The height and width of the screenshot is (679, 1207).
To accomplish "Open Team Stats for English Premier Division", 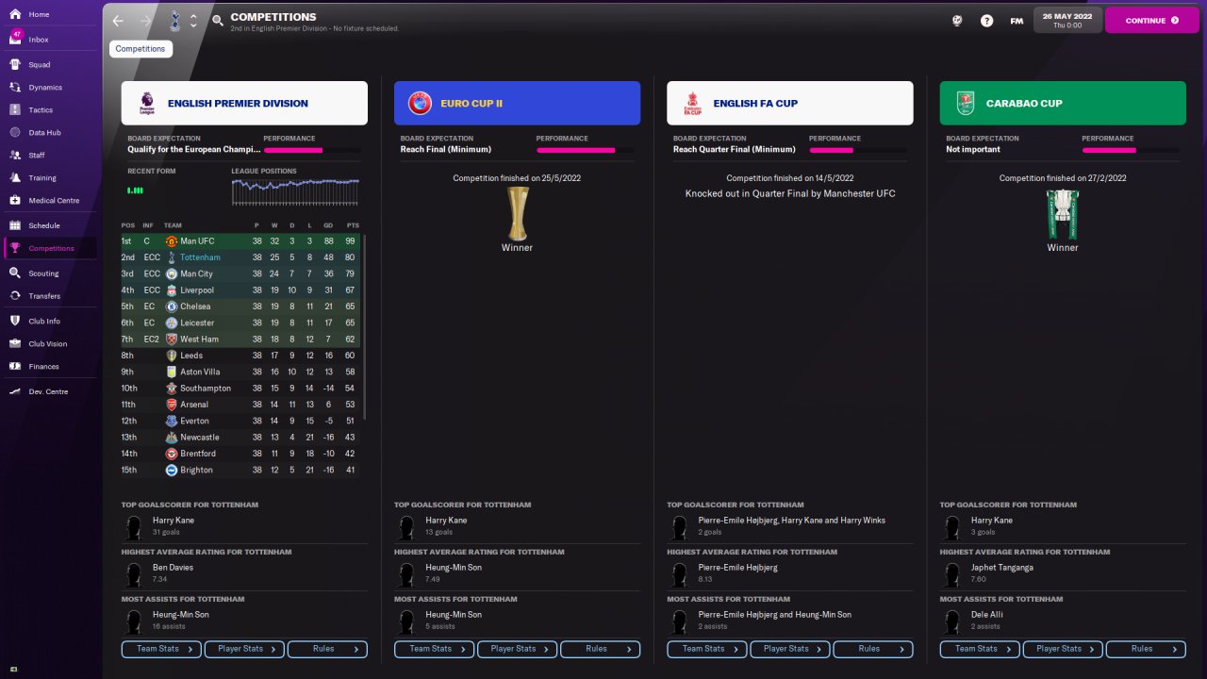I will pos(161,649).
